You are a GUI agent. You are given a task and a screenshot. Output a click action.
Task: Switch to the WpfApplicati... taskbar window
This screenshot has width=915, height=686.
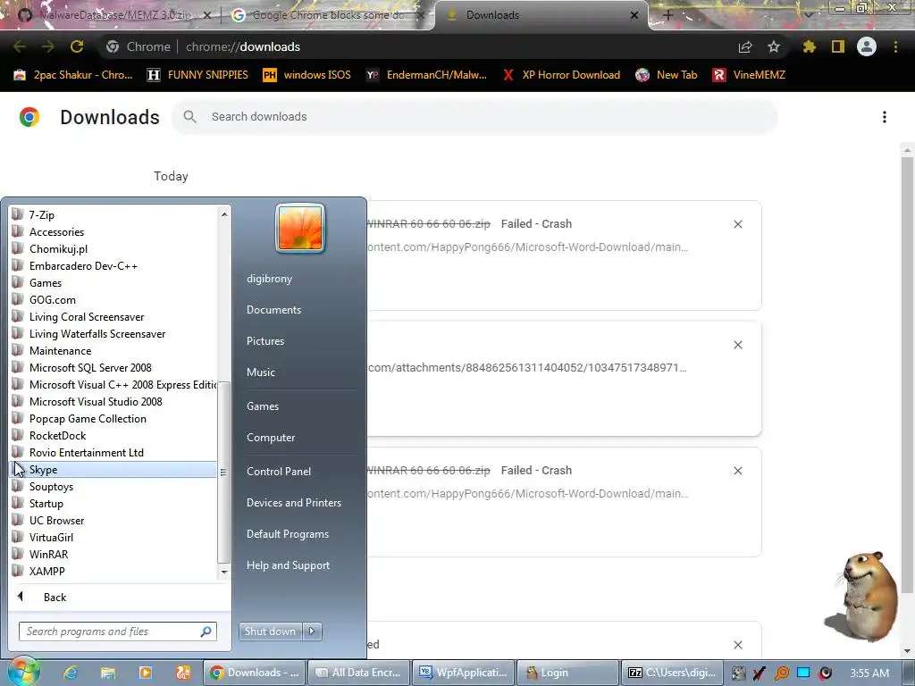(464, 673)
